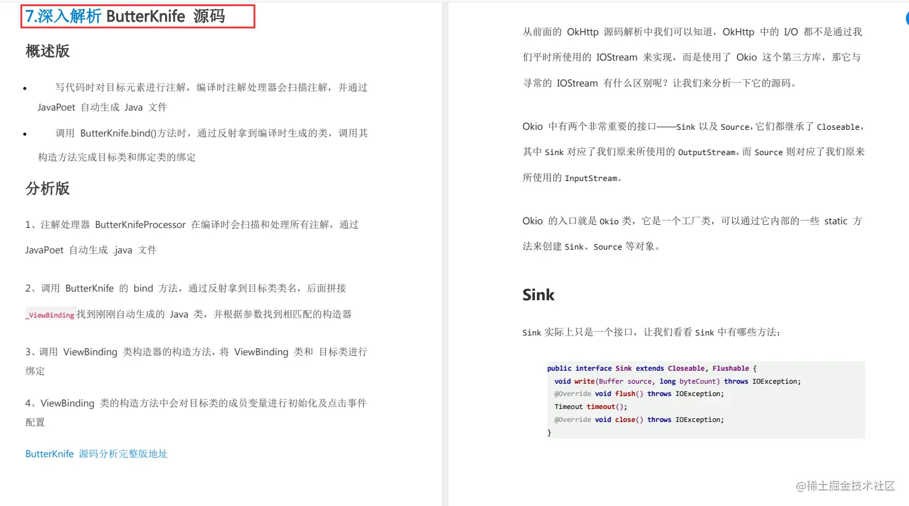Click code line 'Timeout timeout();'
The image size is (909, 506).
point(591,407)
